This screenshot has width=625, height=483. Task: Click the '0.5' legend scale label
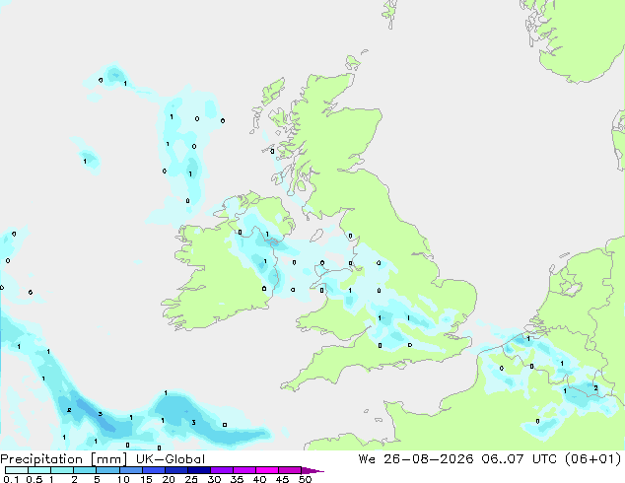coord(35,479)
